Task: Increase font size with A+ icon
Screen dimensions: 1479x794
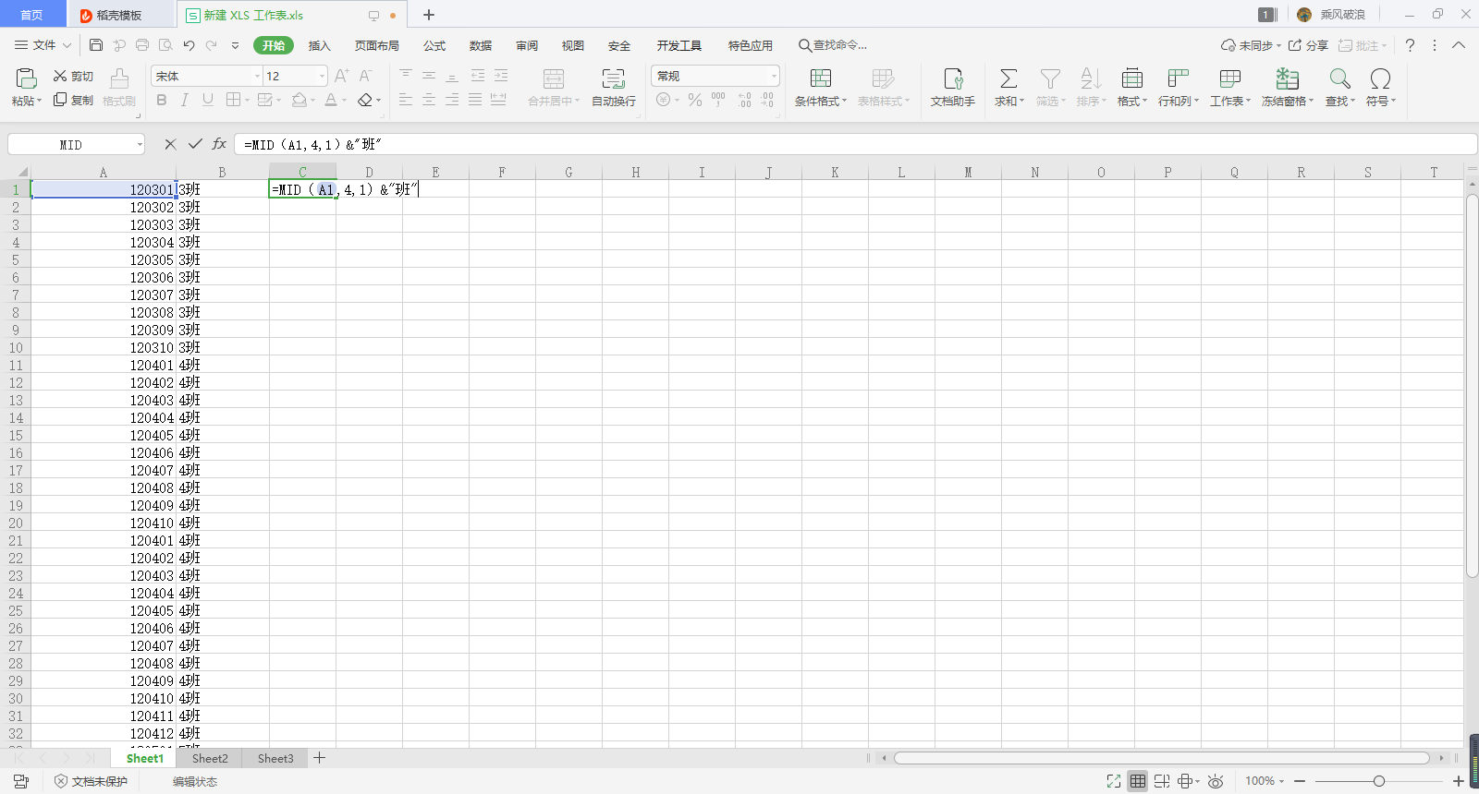Action: [341, 76]
